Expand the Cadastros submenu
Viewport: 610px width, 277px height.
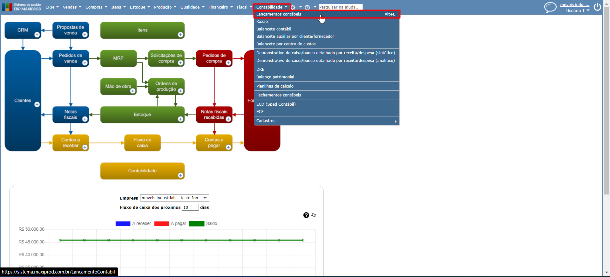(x=327, y=121)
